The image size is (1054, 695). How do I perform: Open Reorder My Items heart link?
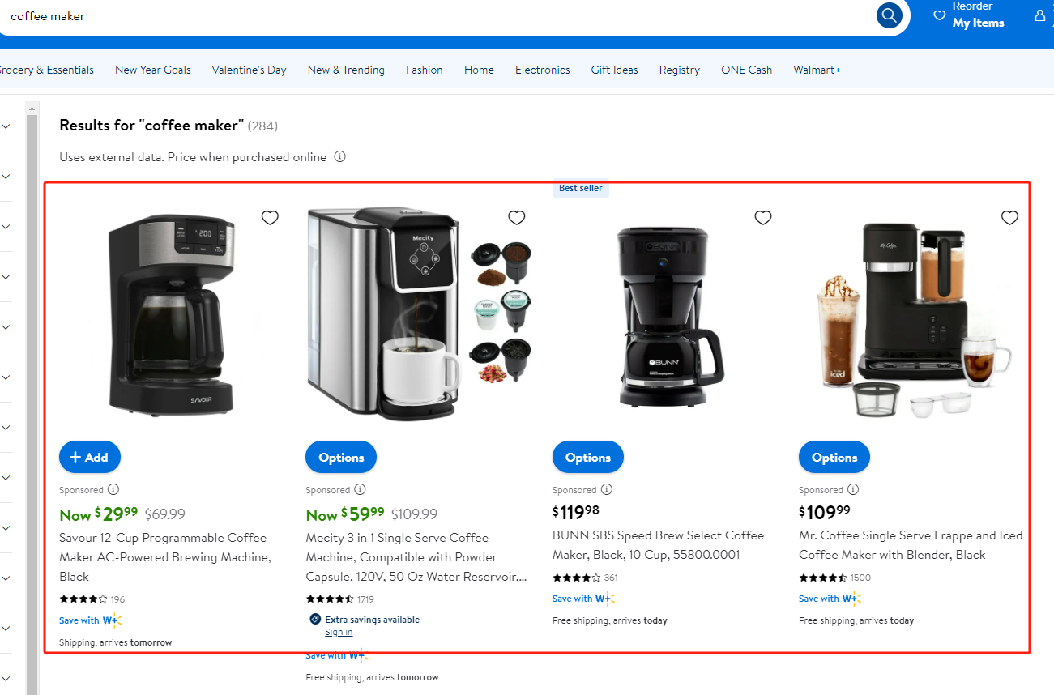(x=969, y=15)
